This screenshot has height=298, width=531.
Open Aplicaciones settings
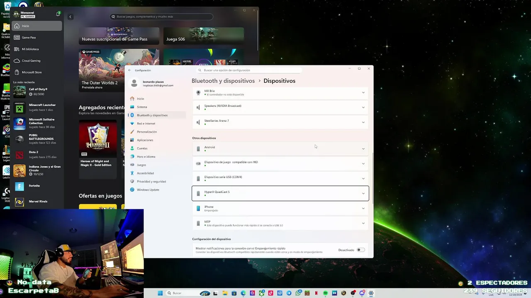coord(157,140)
